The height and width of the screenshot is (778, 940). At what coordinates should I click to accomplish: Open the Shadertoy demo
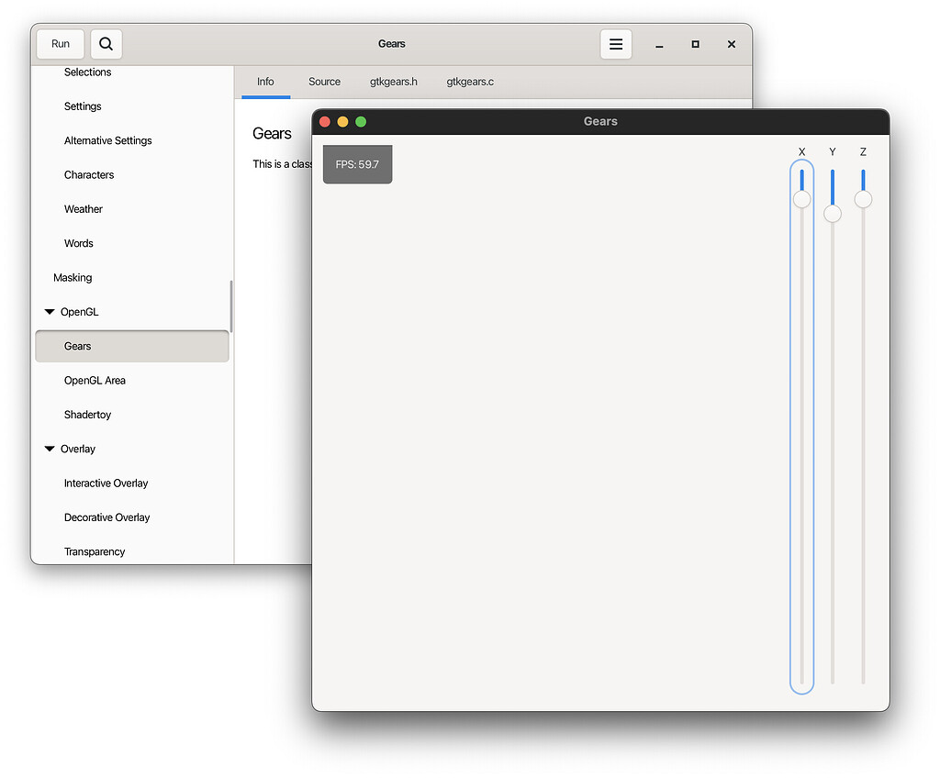pyautogui.click(x=87, y=414)
